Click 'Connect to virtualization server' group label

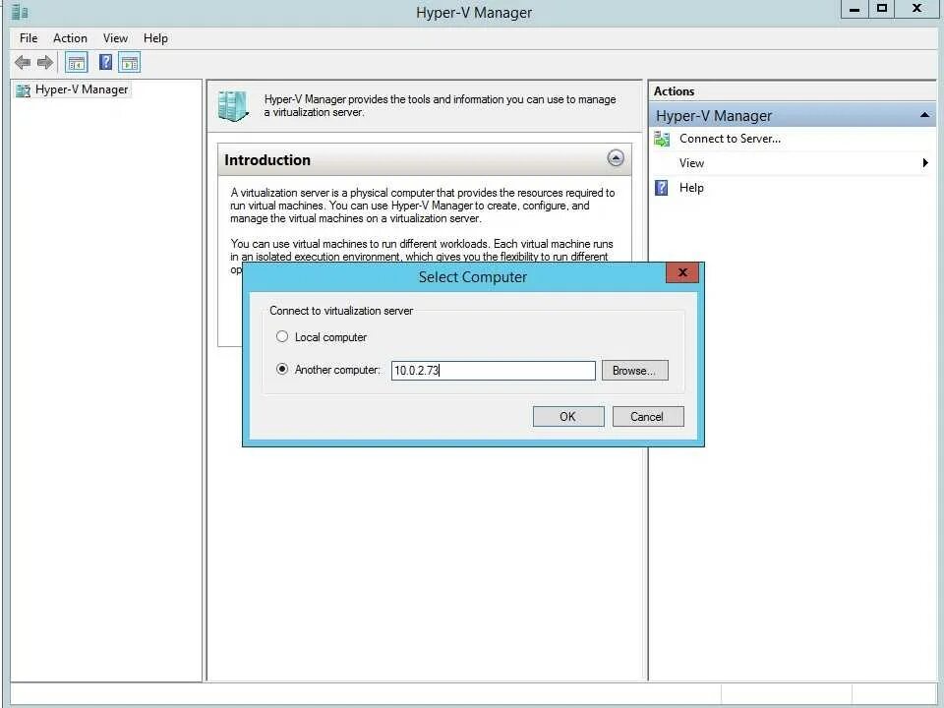341,311
